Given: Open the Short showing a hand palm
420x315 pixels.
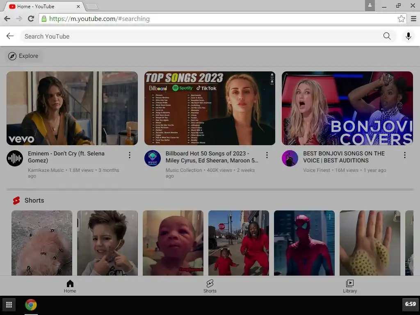Looking at the screenshot, I should coord(370,243).
